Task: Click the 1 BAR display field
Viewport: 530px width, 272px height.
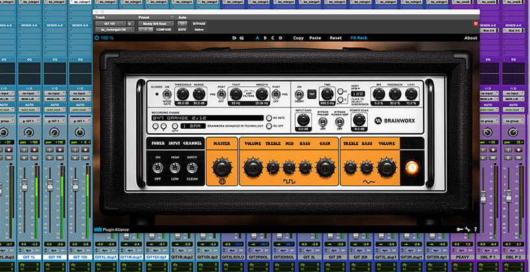Action: (x=193, y=126)
